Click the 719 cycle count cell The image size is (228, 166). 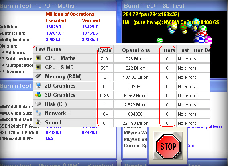pyautogui.click(x=104, y=59)
